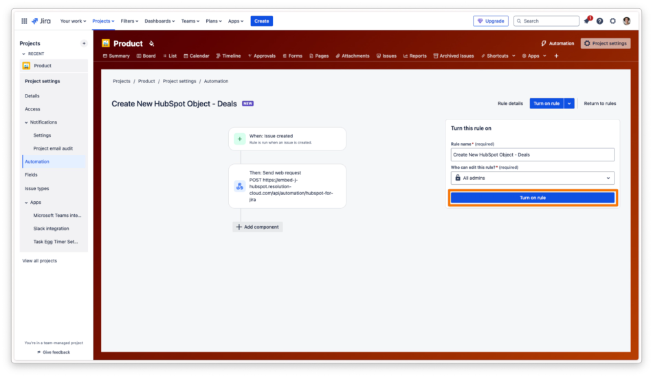Click the Give feedback megaphone icon
The image size is (653, 377).
tap(38, 352)
